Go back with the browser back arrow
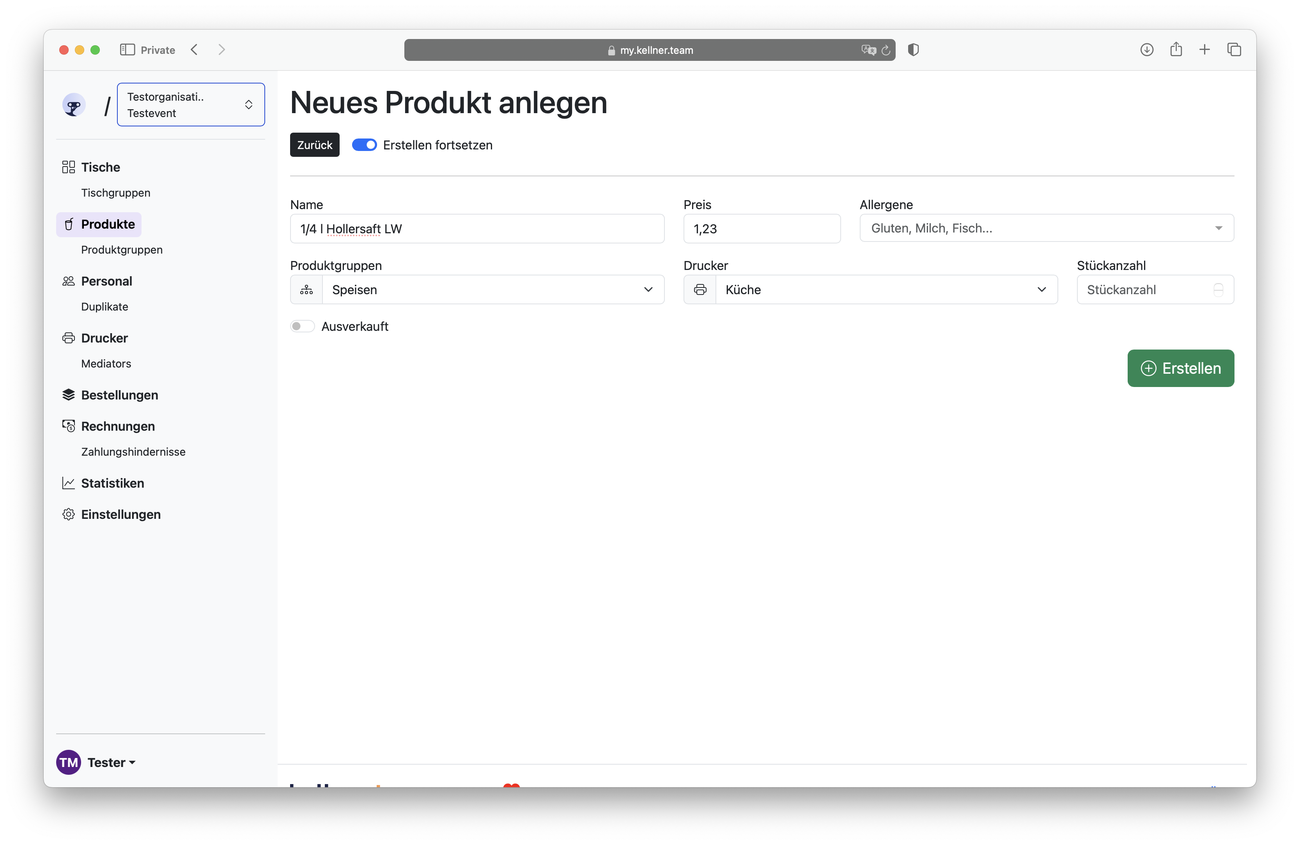1300x845 pixels. tap(195, 50)
